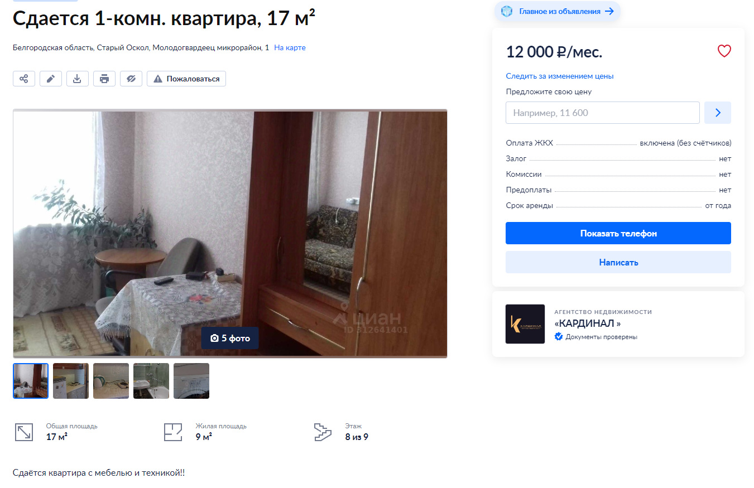Click Следить за изменением цены link
754x488 pixels.
pos(560,76)
